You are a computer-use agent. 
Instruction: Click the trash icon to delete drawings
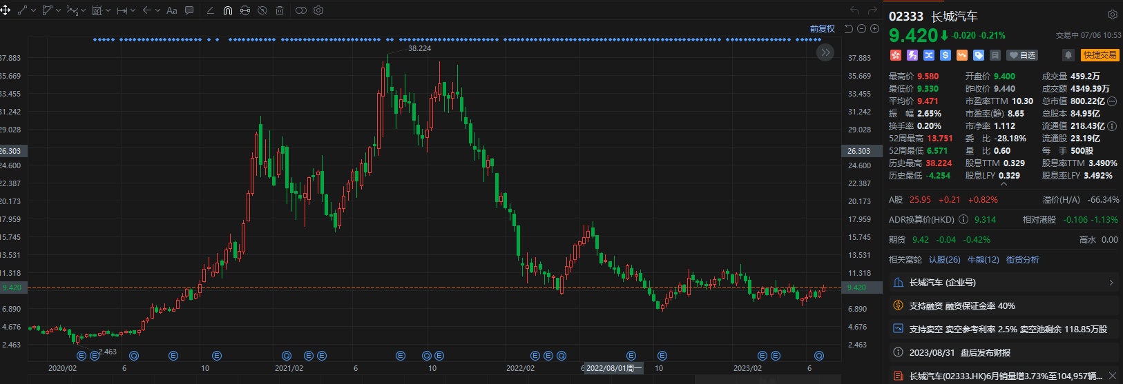pyautogui.click(x=280, y=10)
